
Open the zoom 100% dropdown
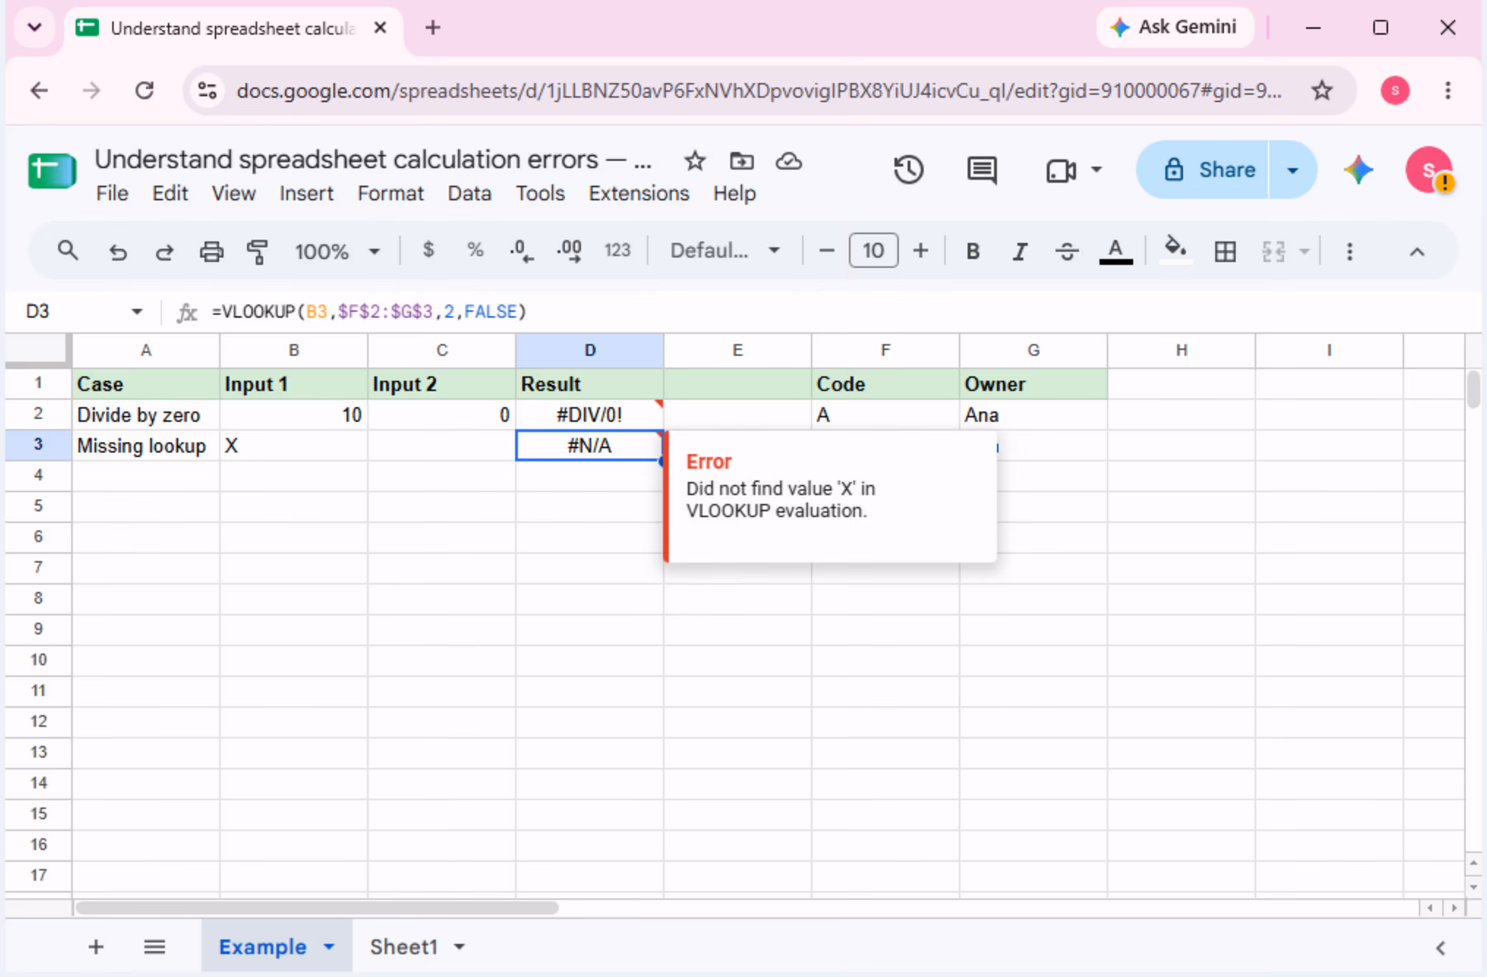[x=337, y=251]
